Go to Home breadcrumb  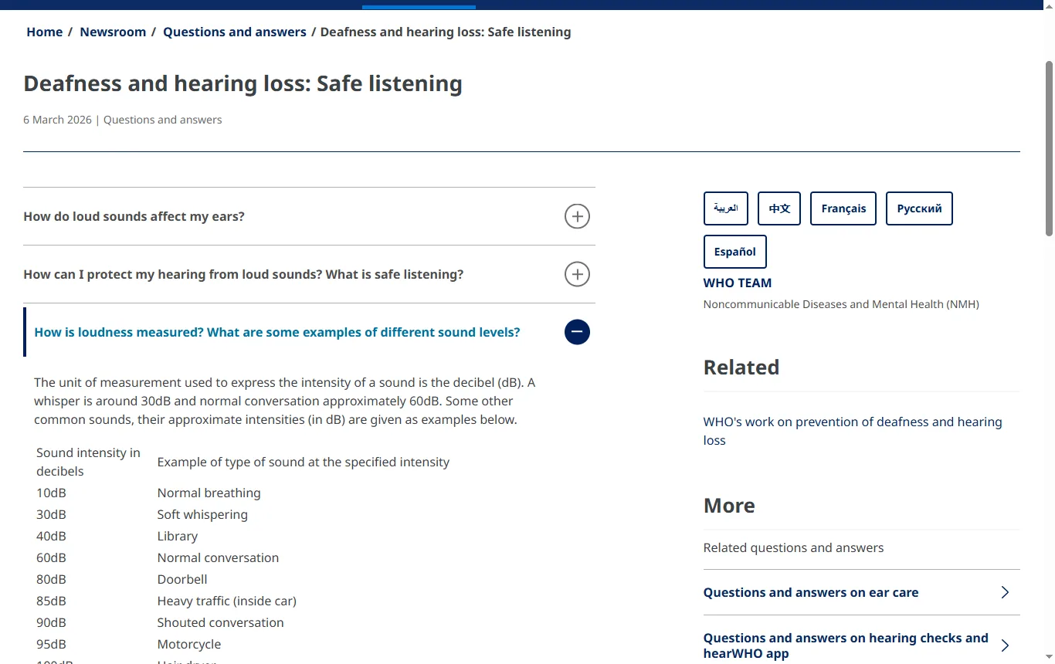pos(45,32)
